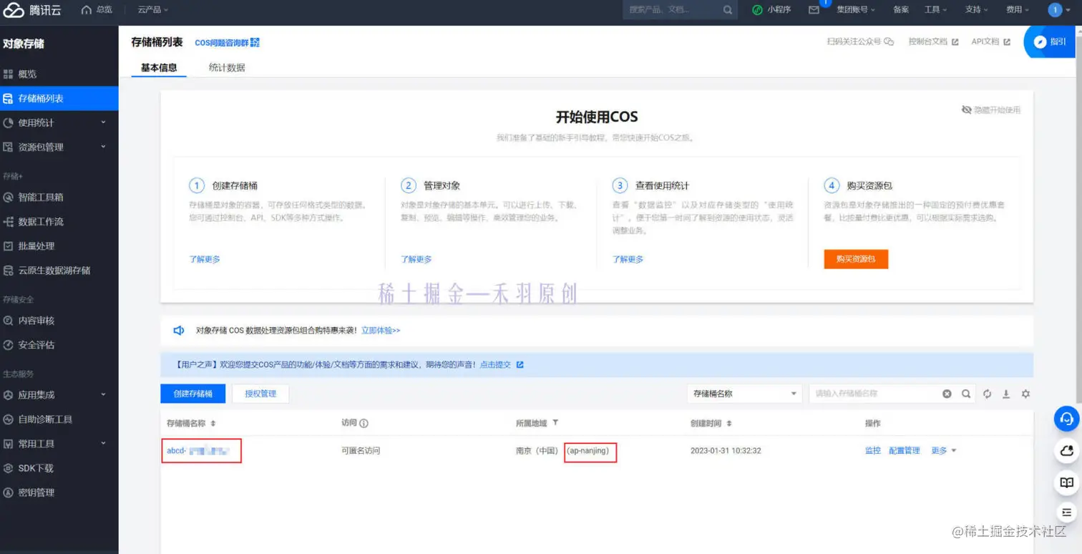Viewport: 1082px width, 554px height.
Task: Refresh the bucket list
Action: [988, 394]
